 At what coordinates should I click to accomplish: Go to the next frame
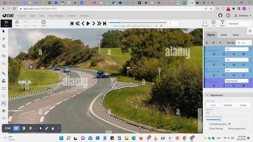pyautogui.click(x=94, y=24)
